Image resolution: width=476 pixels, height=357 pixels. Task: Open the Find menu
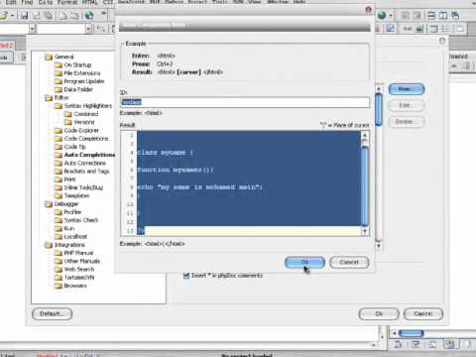(x=27, y=2)
